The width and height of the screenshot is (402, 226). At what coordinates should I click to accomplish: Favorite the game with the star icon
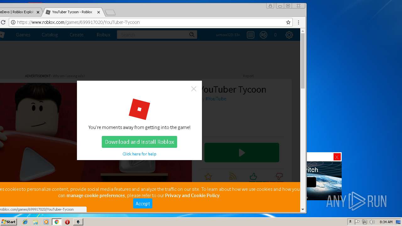point(208,176)
